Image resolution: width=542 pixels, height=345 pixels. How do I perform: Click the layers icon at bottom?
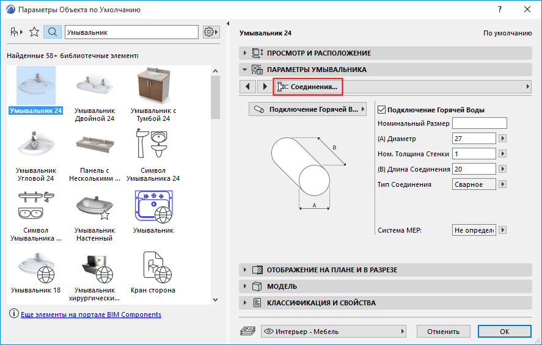pos(247,331)
